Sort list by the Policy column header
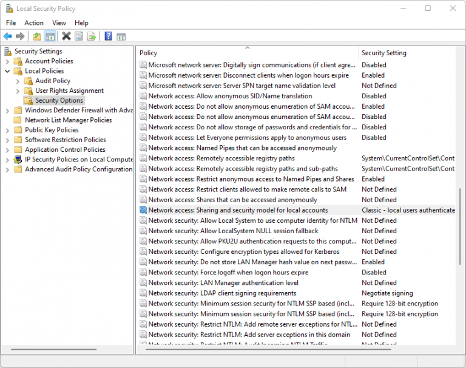Image resolution: width=466 pixels, height=368 pixels. tap(248, 53)
